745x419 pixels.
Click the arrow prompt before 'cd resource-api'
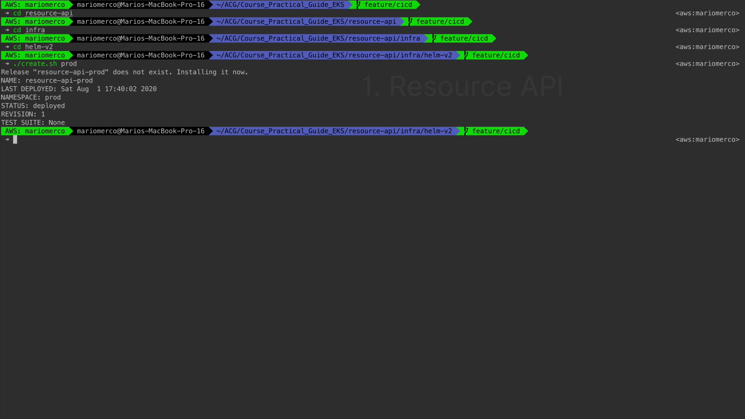(x=7, y=13)
